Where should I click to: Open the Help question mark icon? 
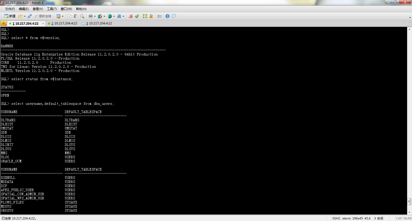click(x=168, y=16)
